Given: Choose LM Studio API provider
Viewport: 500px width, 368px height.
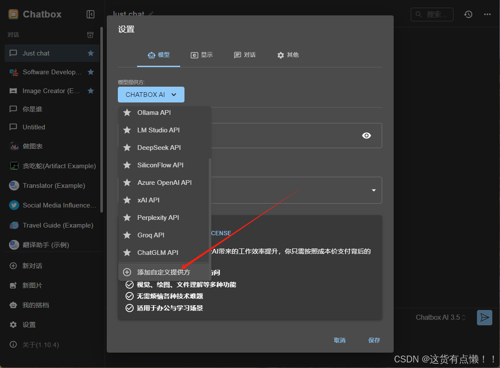Looking at the screenshot, I should (x=164, y=130).
